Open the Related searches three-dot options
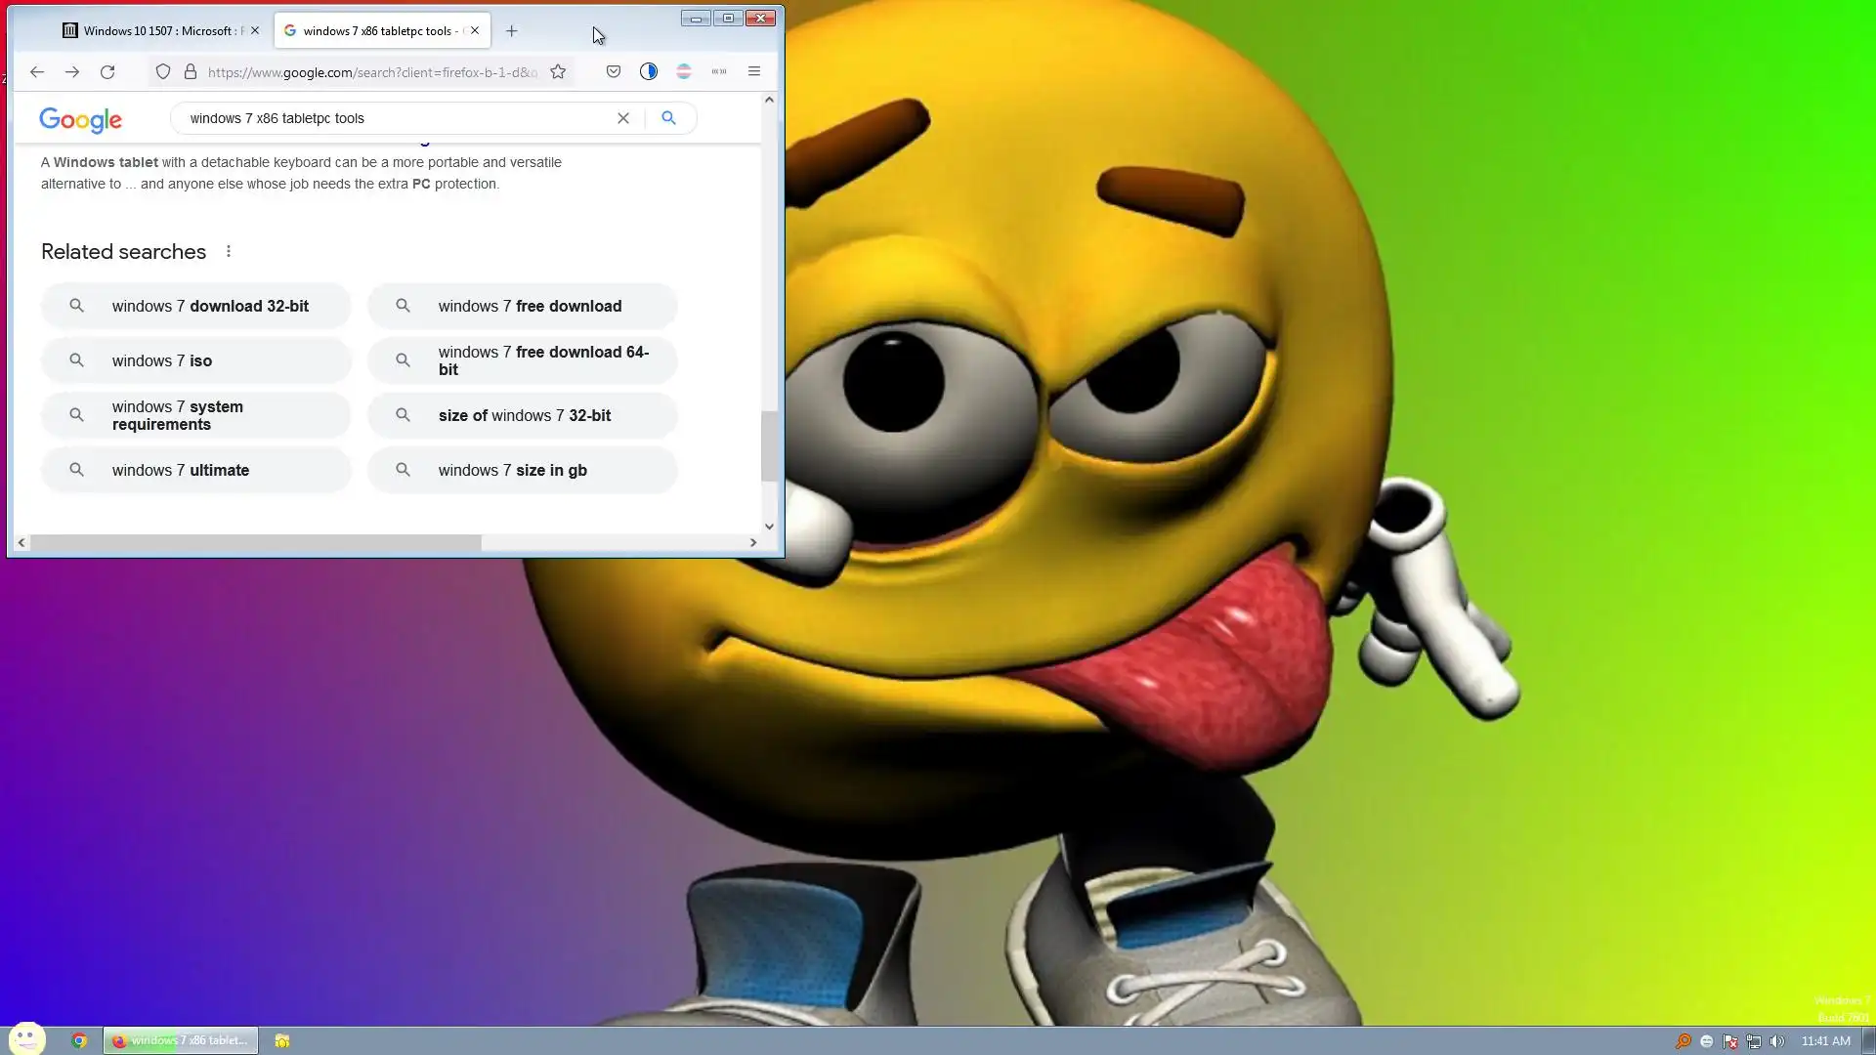This screenshot has height=1055, width=1876. click(x=229, y=252)
